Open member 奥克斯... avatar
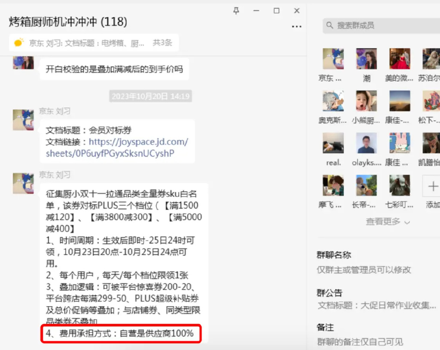Viewport: 440px width, 350px height. pos(333,101)
